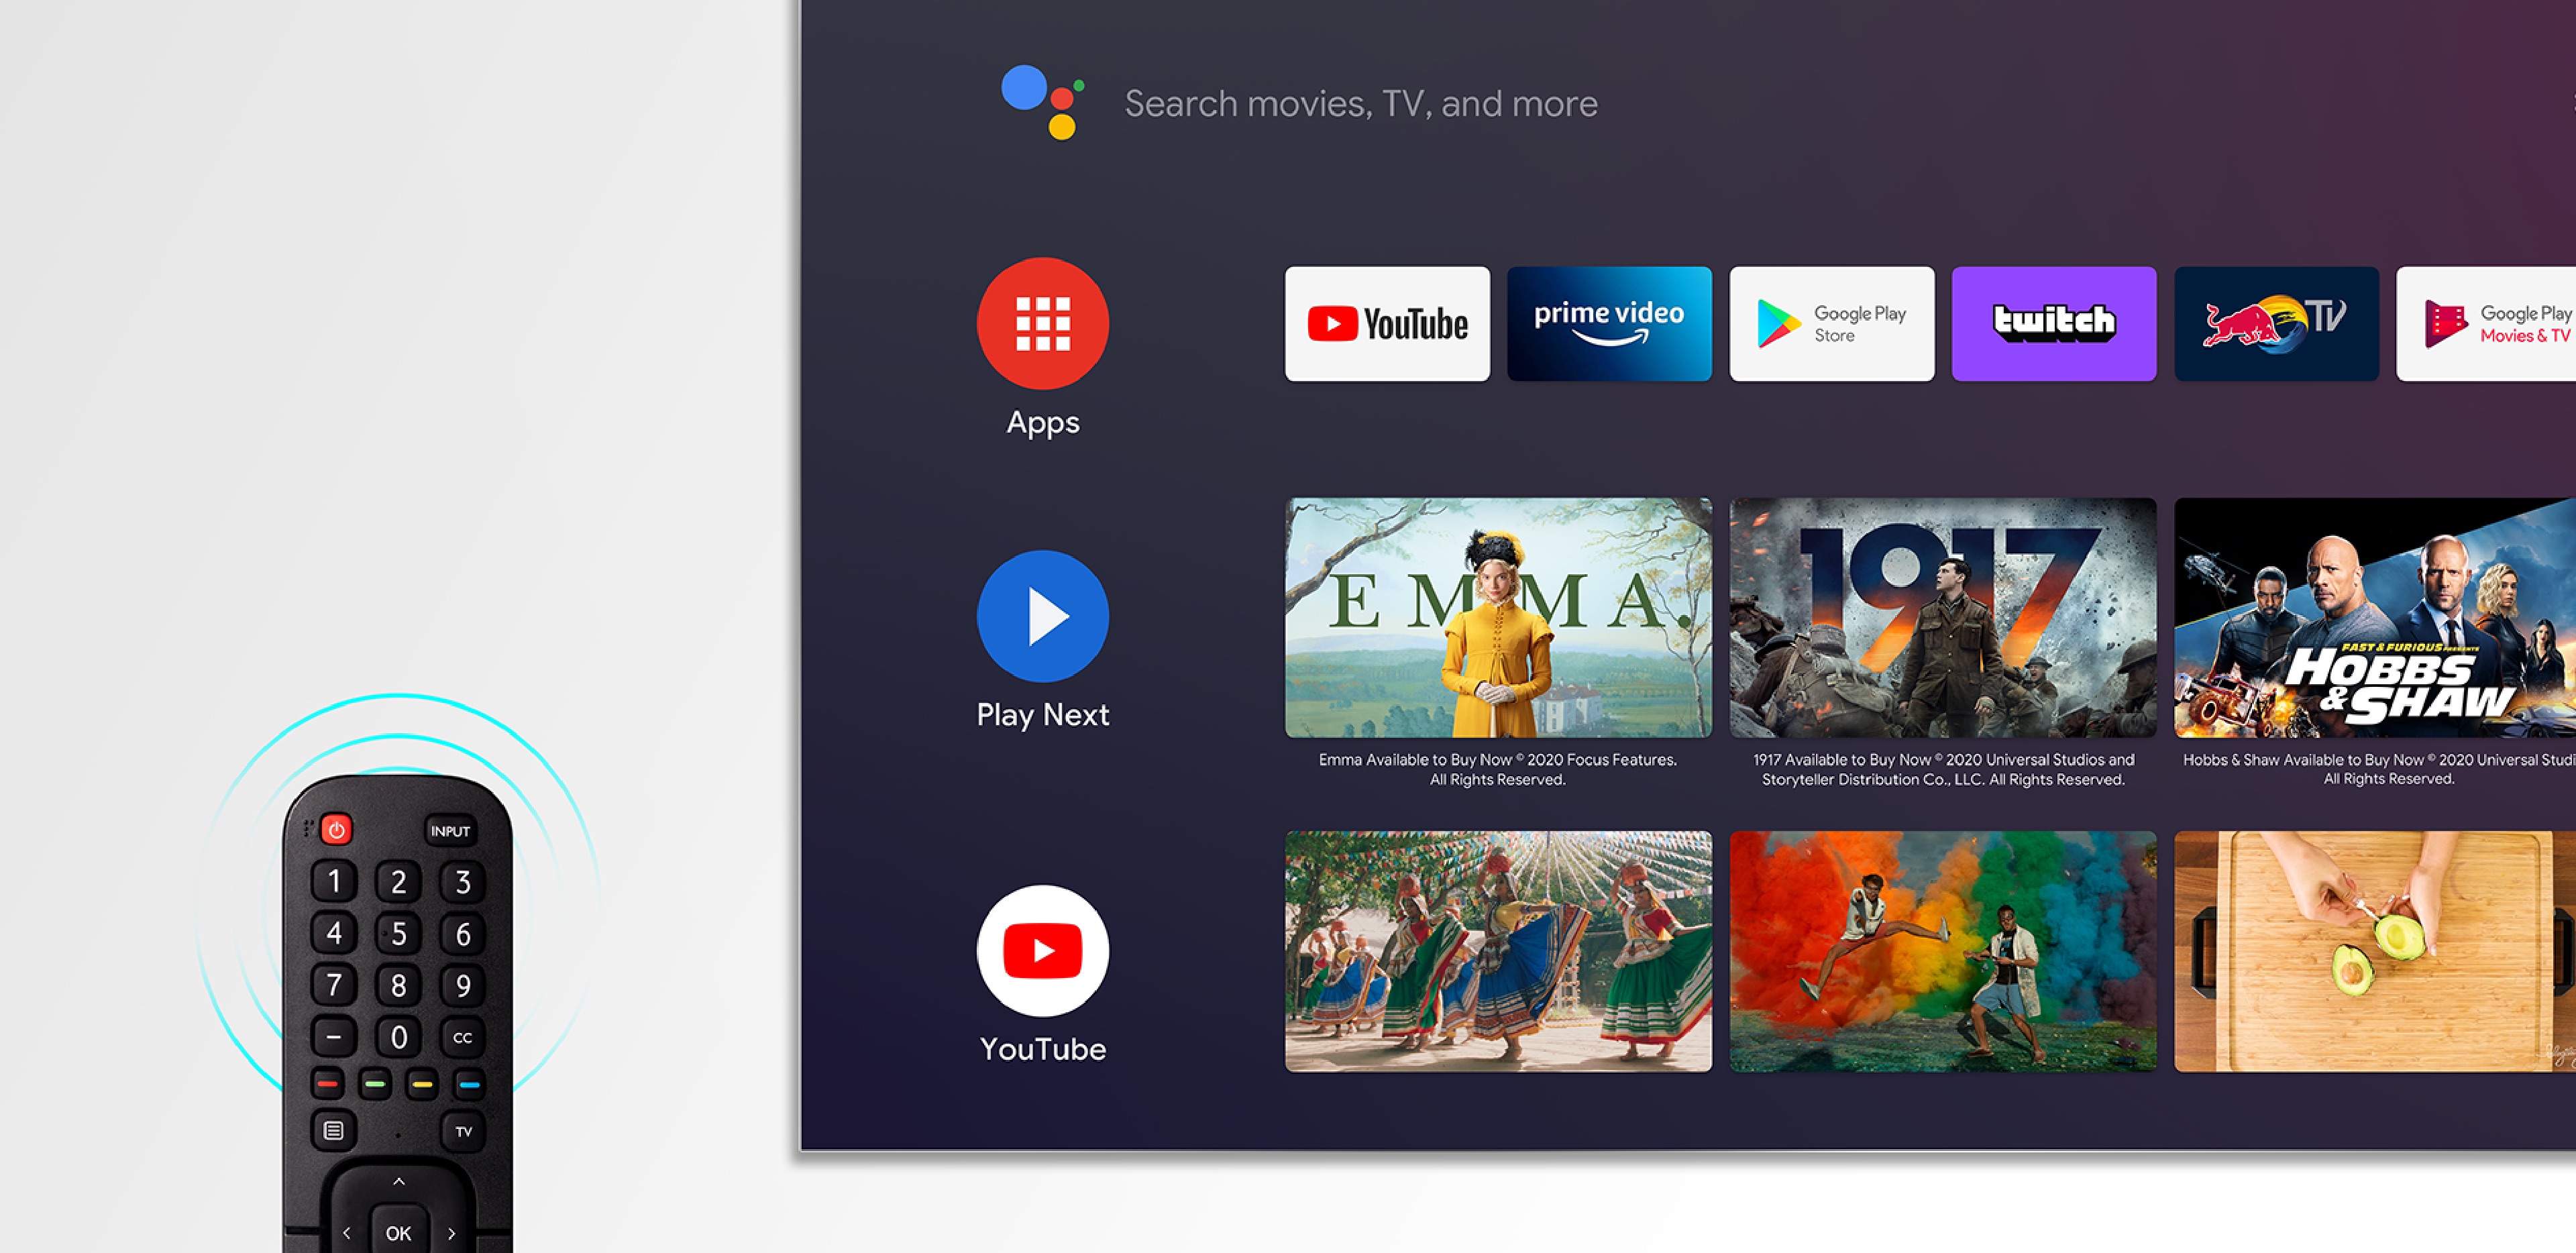Launch the YouTube app tile
The height and width of the screenshot is (1253, 2576).
click(x=1387, y=324)
